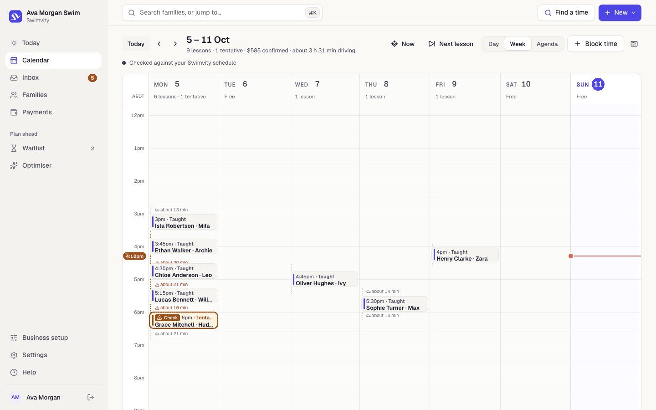Screen dimensions: 656x410
Task: Switch to Day view
Action: click(x=493, y=44)
